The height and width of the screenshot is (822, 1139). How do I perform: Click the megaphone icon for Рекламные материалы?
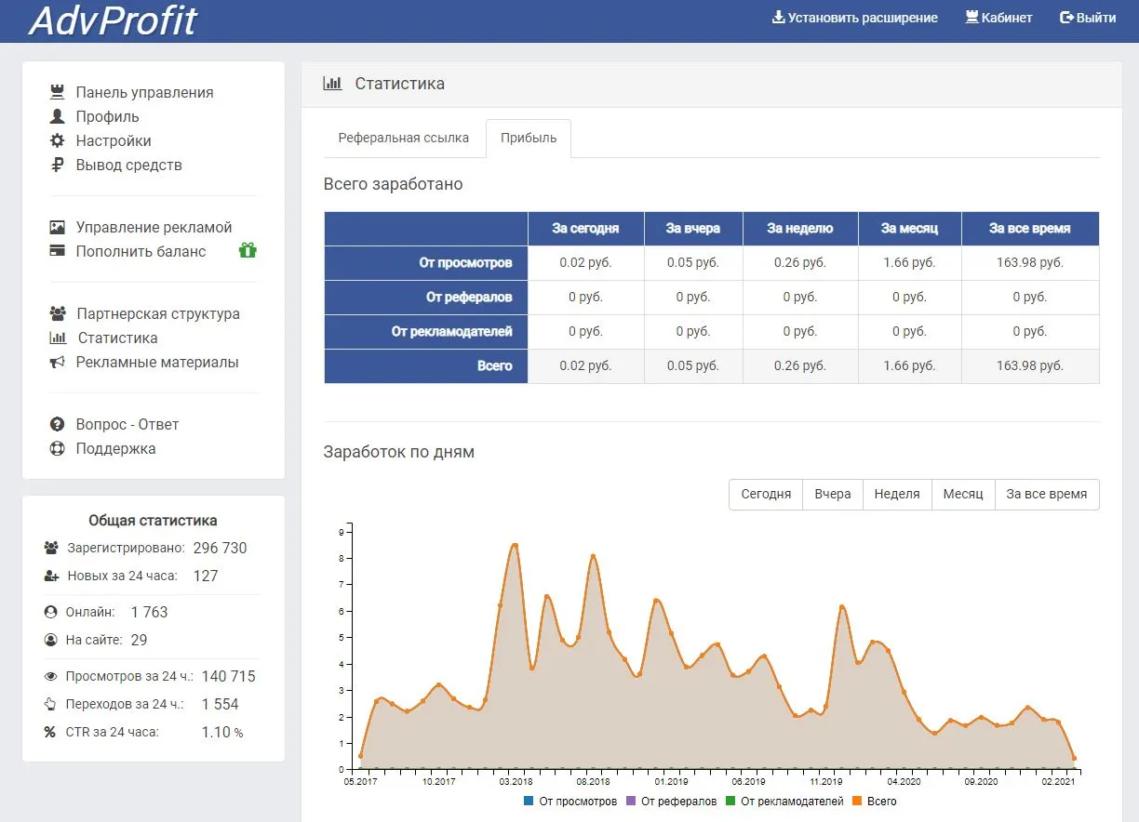pos(58,362)
